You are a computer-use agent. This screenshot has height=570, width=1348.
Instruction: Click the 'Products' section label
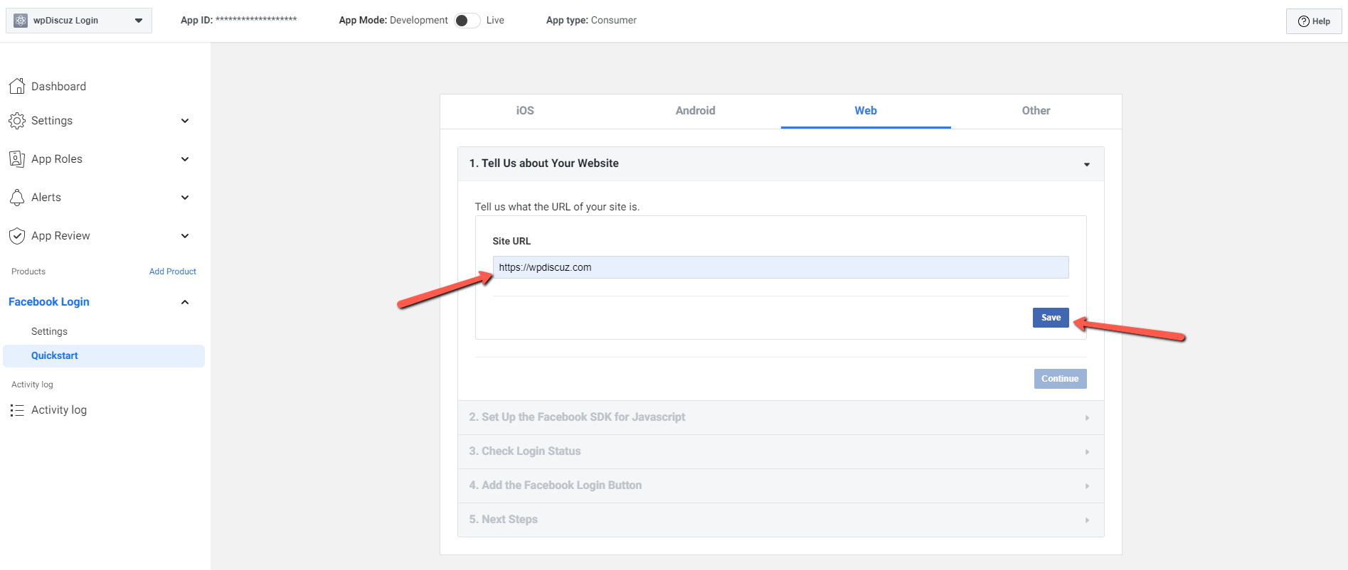point(28,271)
